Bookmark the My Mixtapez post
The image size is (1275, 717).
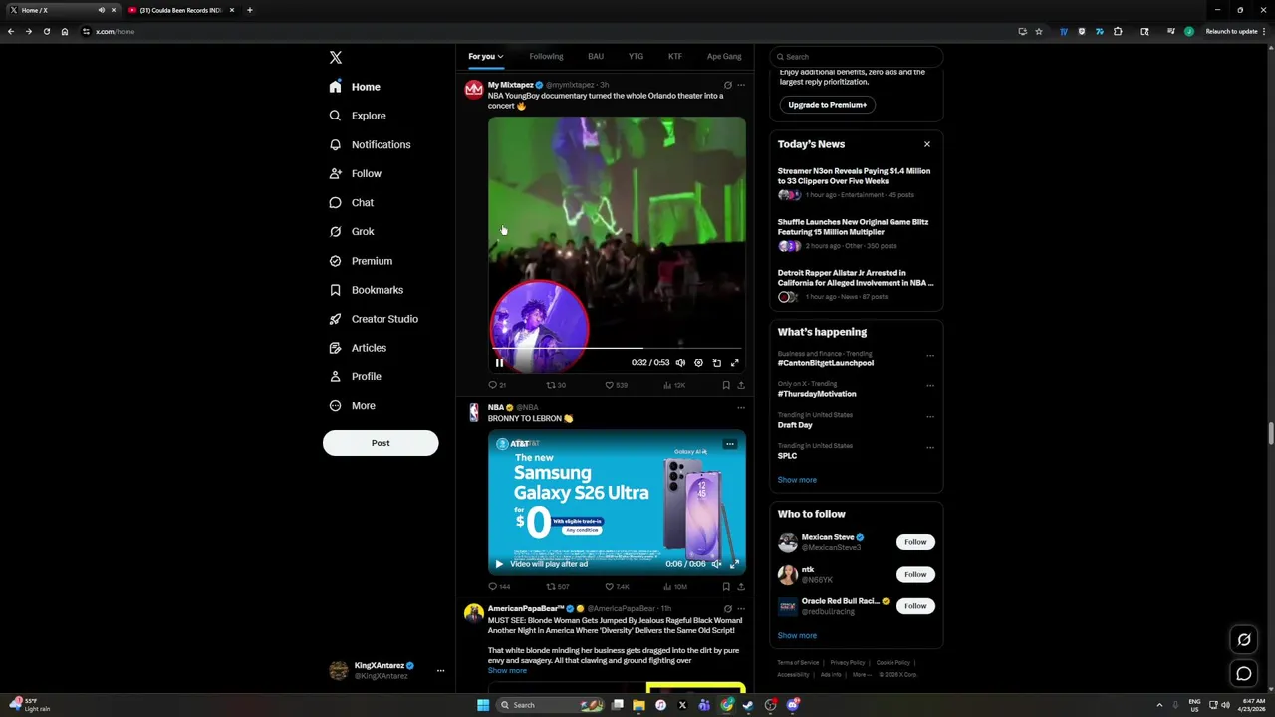pos(726,385)
